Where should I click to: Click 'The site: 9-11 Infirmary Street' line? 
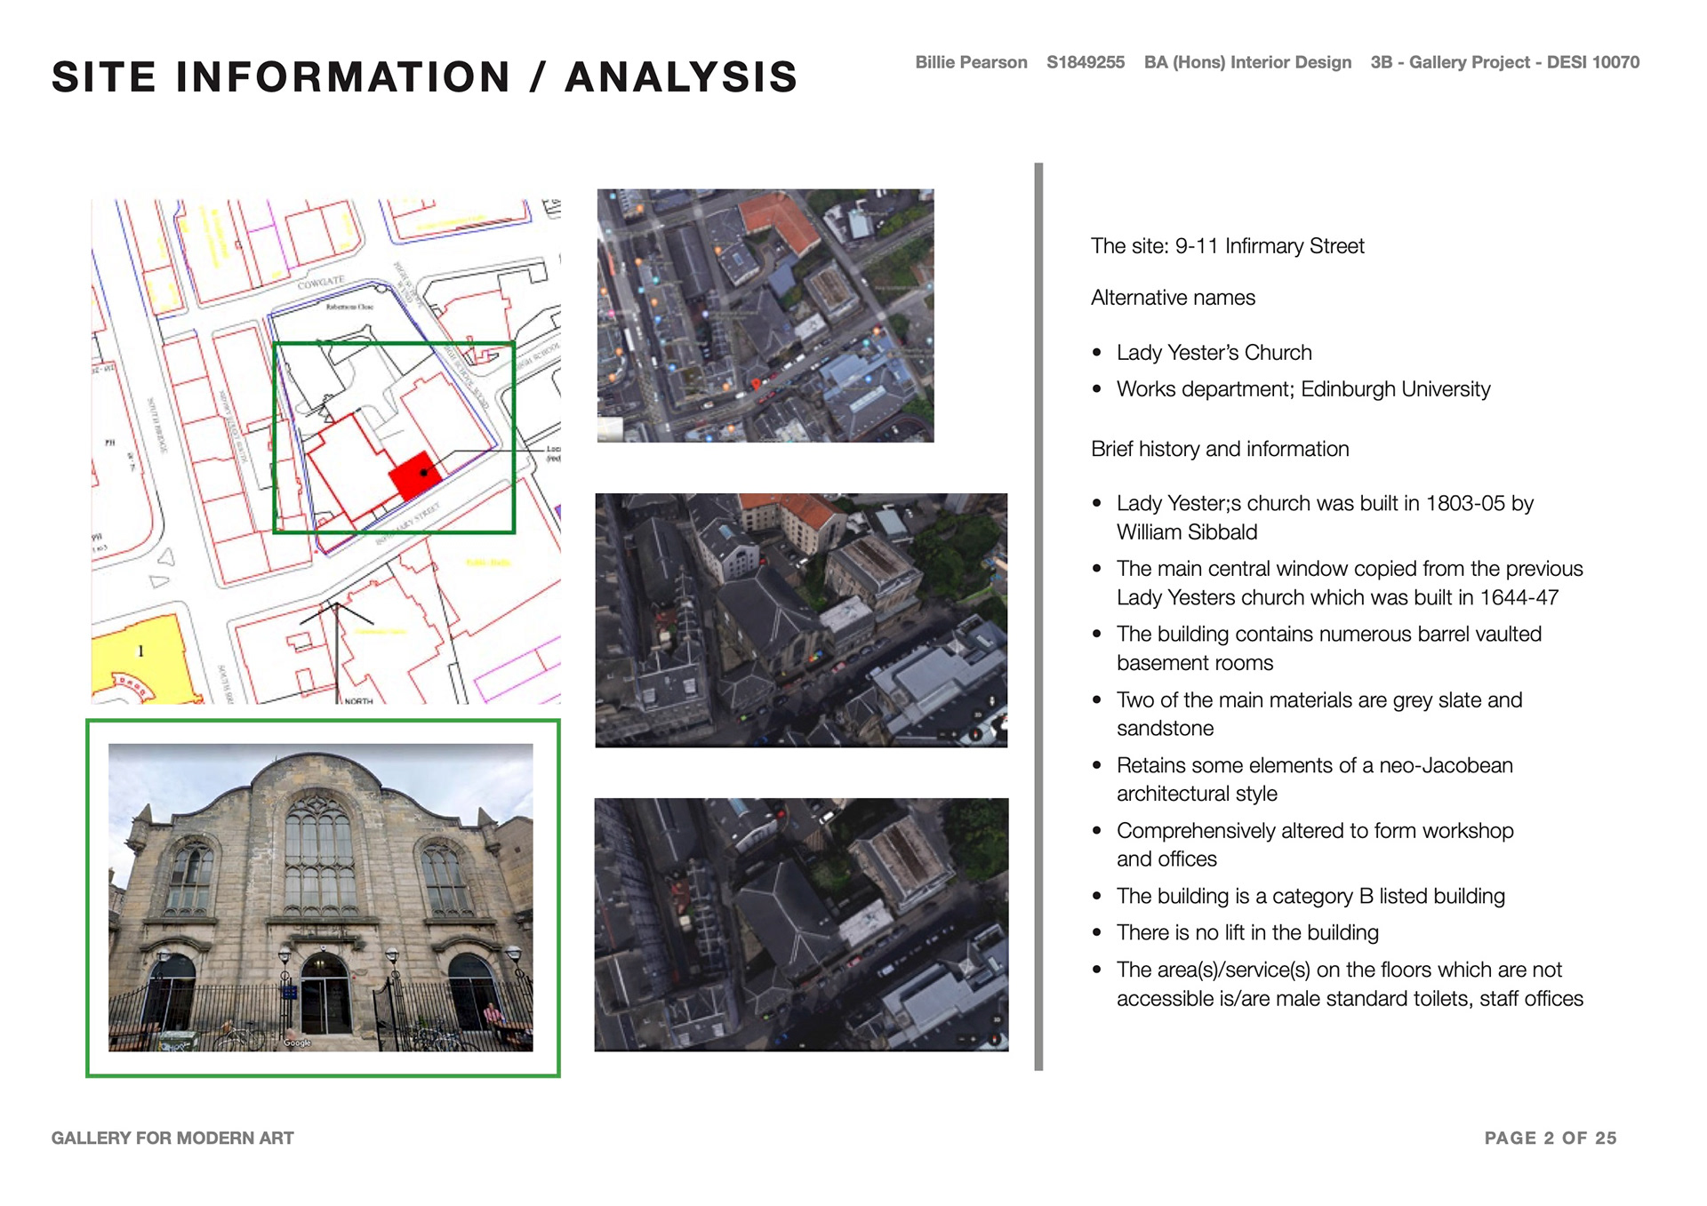point(1227,246)
